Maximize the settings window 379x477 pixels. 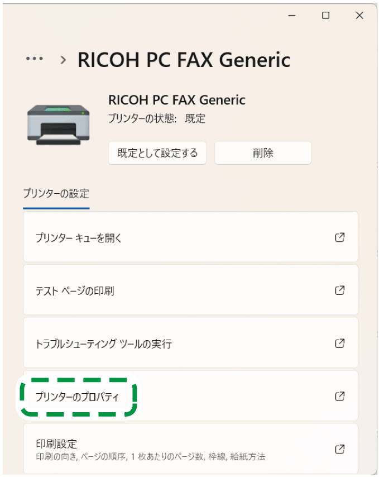coord(325,16)
